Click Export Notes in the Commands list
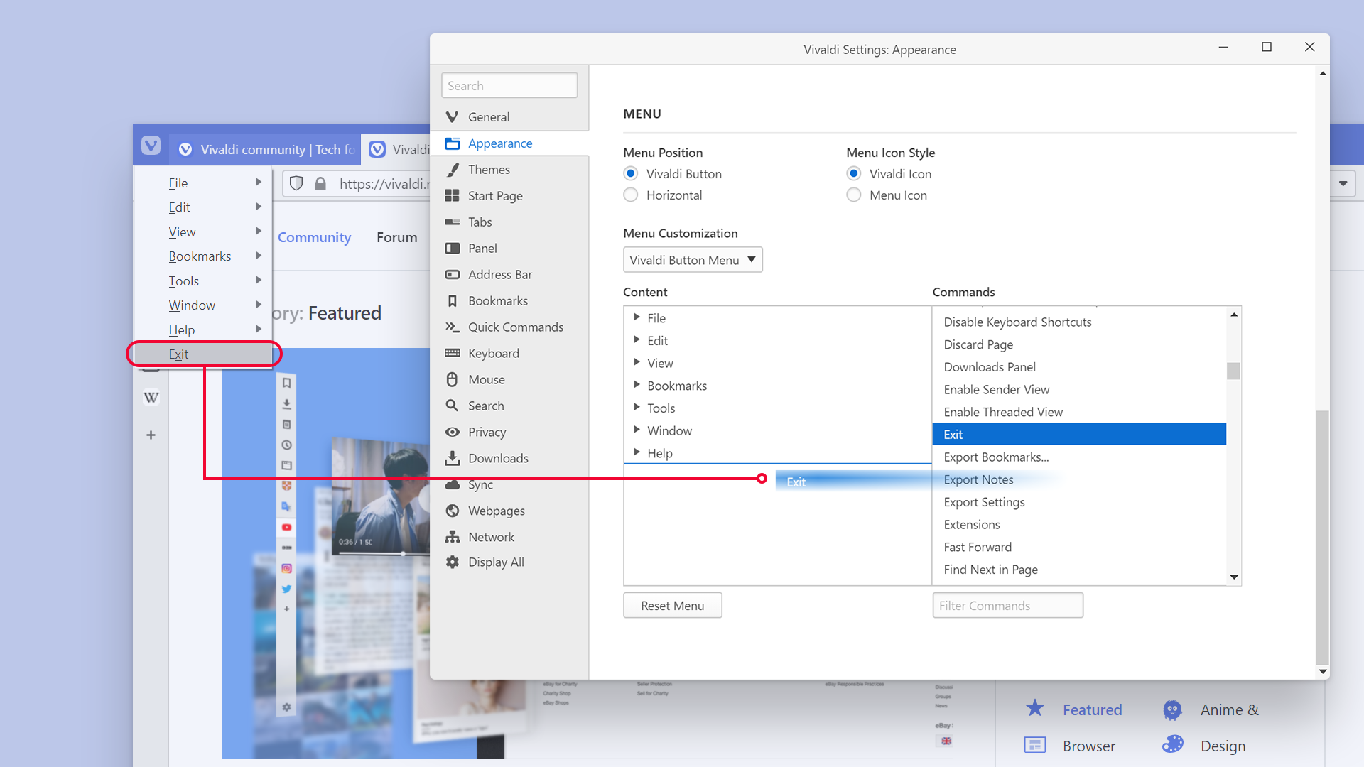 tap(979, 479)
